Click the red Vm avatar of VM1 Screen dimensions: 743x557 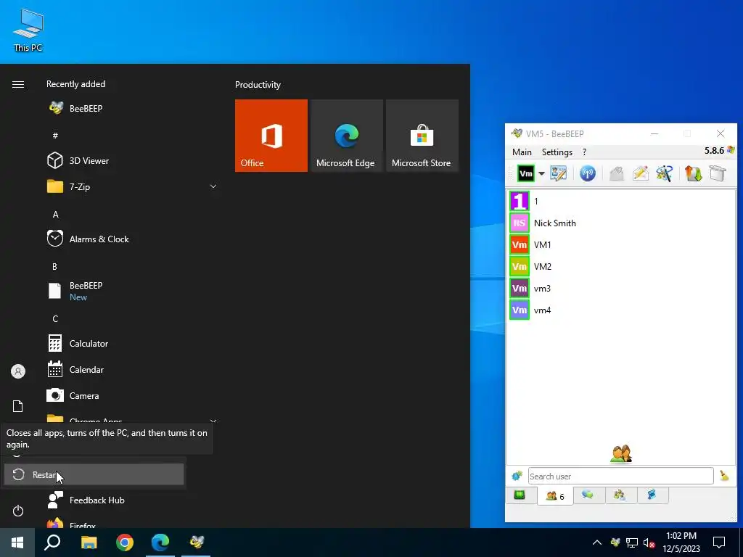pos(520,245)
